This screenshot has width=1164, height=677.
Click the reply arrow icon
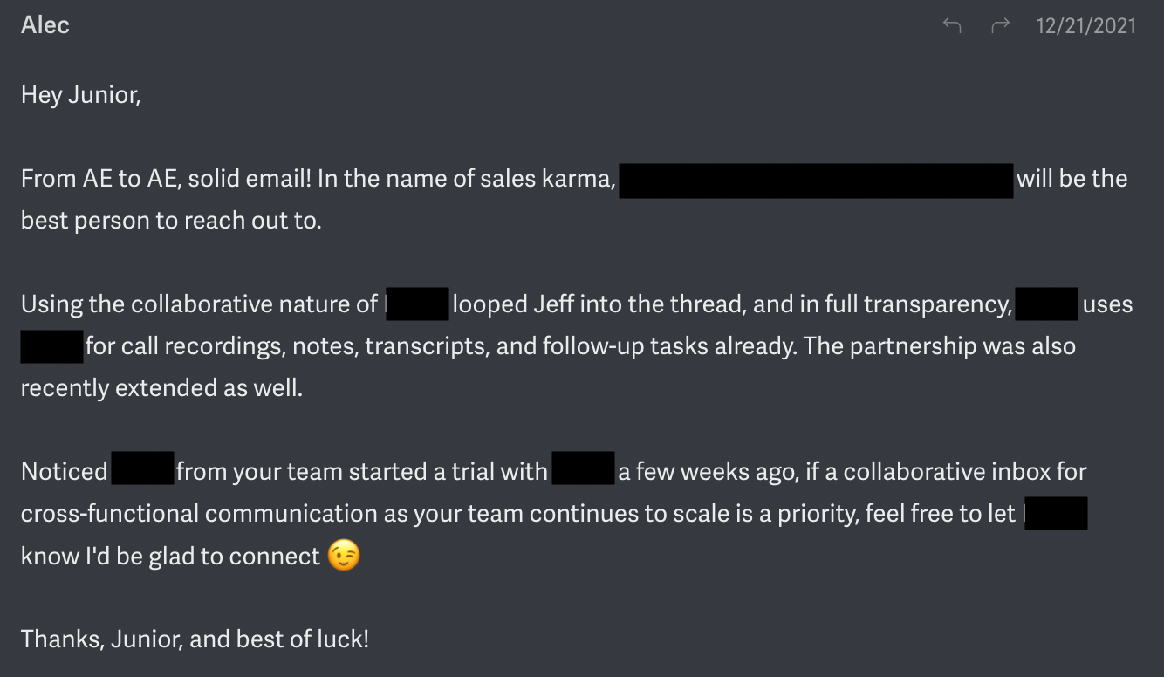pos(952,26)
